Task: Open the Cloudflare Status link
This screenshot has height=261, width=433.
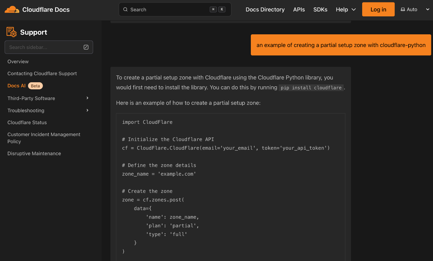Action: [27, 122]
